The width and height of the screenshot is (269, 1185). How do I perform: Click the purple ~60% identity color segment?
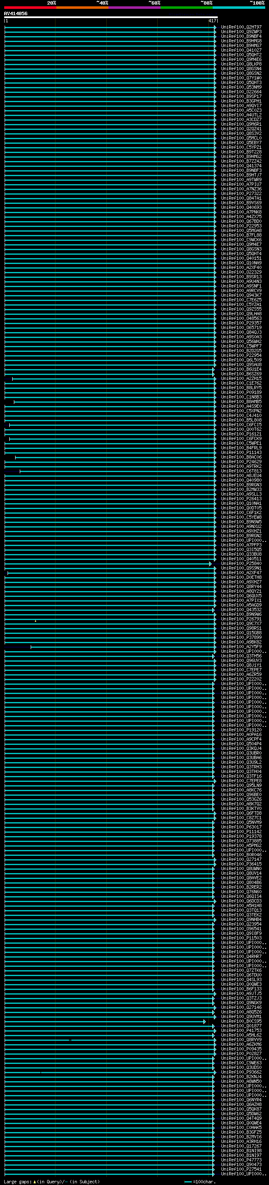[x=134, y=8]
